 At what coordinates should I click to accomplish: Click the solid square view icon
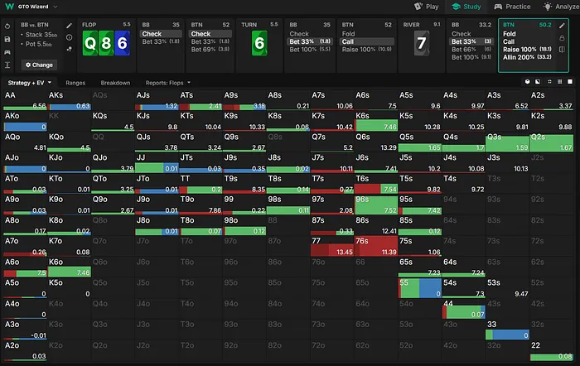click(570, 82)
